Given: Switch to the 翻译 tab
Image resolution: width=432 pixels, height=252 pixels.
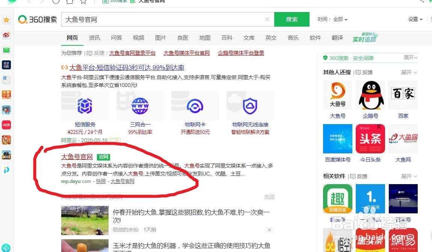Looking at the screenshot, I should point(337,38).
